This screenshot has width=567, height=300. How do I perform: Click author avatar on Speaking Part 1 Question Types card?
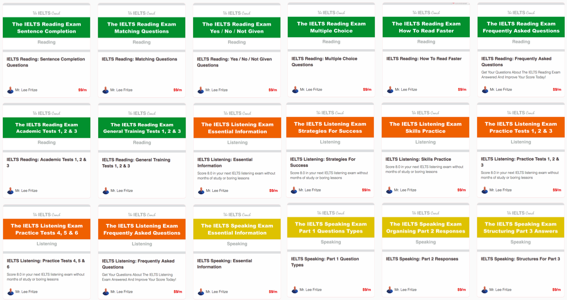coord(295,290)
